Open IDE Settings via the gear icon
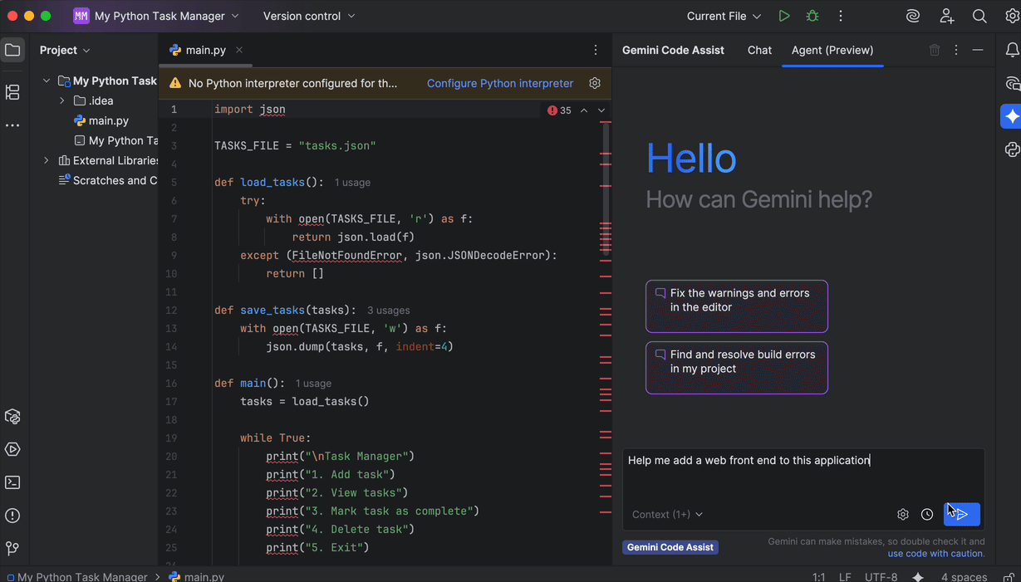Image resolution: width=1021 pixels, height=582 pixels. tap(1012, 15)
